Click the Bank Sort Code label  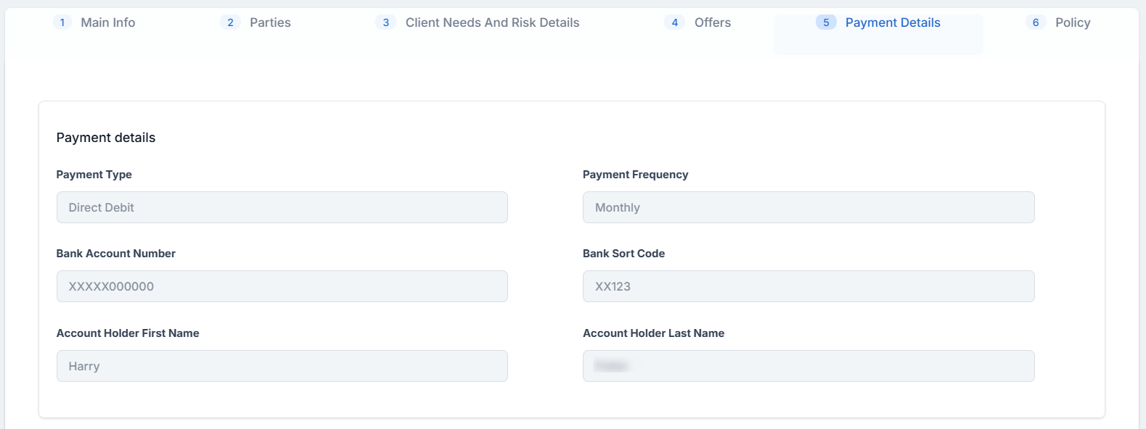pyautogui.click(x=623, y=254)
